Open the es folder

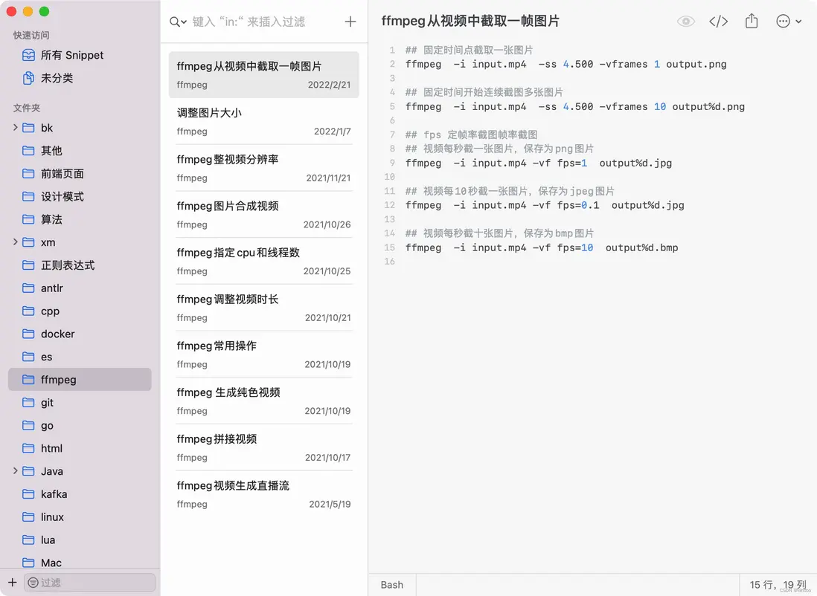pos(80,357)
